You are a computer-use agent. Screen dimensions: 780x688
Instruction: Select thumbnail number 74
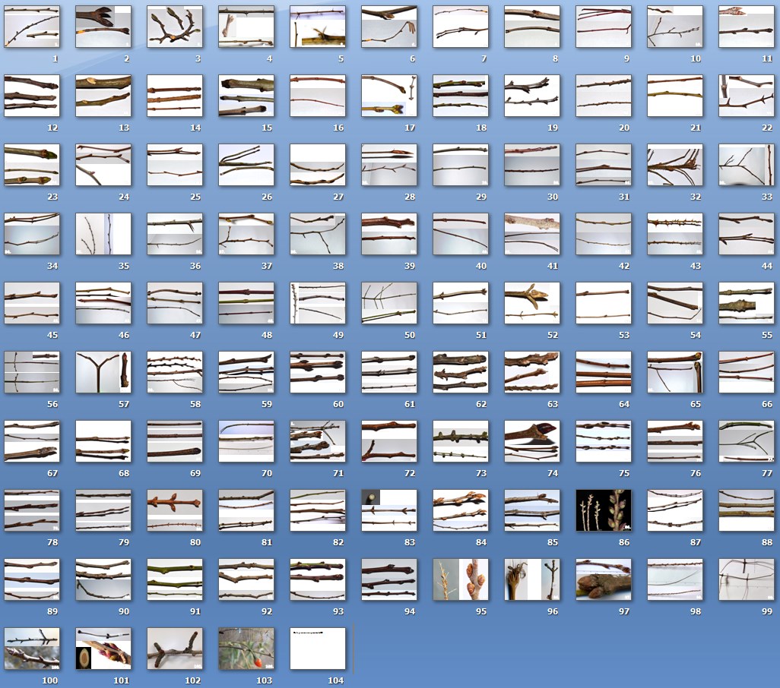(x=532, y=441)
